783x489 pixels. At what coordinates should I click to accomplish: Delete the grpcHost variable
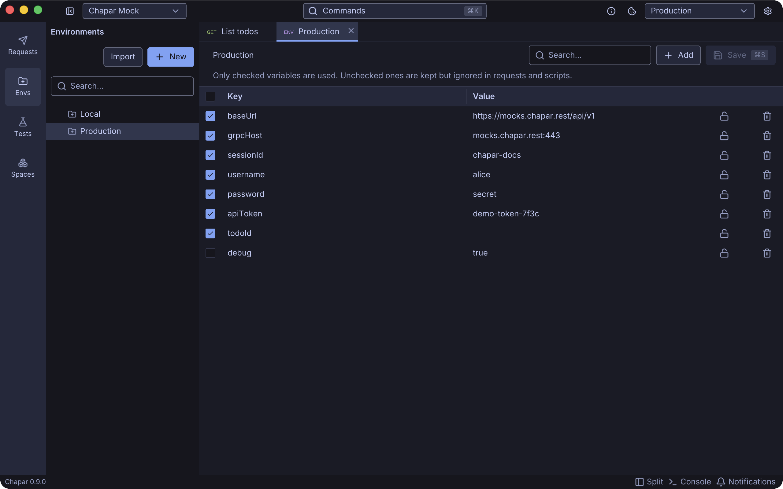pyautogui.click(x=767, y=135)
